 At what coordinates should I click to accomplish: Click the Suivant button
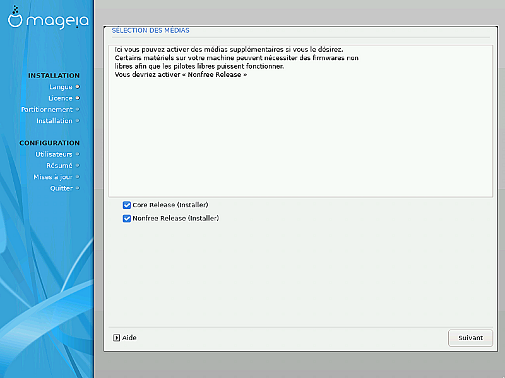coord(470,338)
